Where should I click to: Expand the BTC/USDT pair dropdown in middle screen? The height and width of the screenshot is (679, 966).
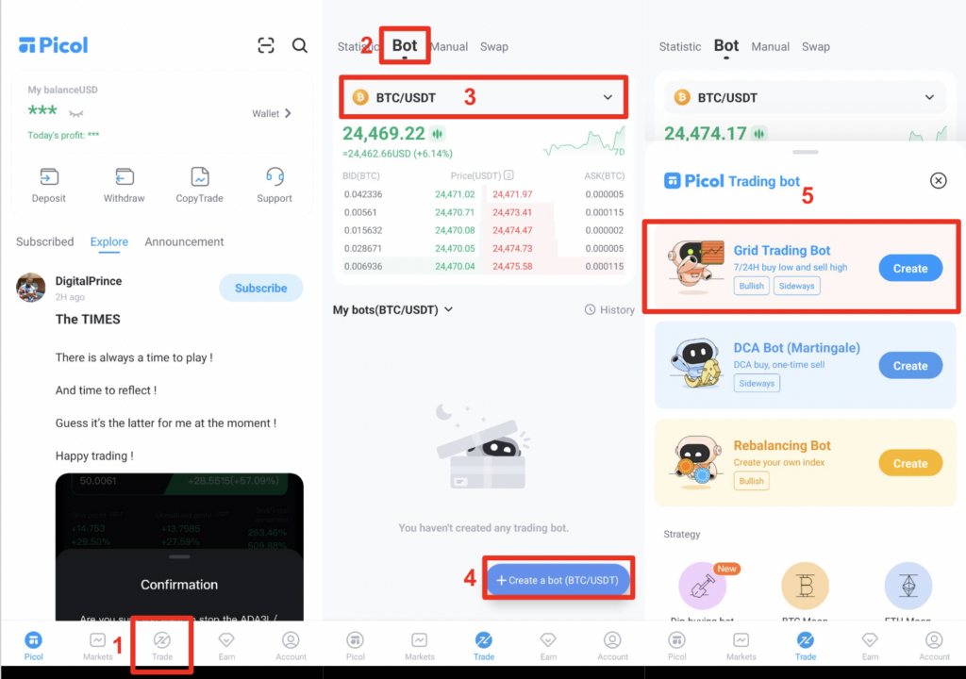click(484, 97)
